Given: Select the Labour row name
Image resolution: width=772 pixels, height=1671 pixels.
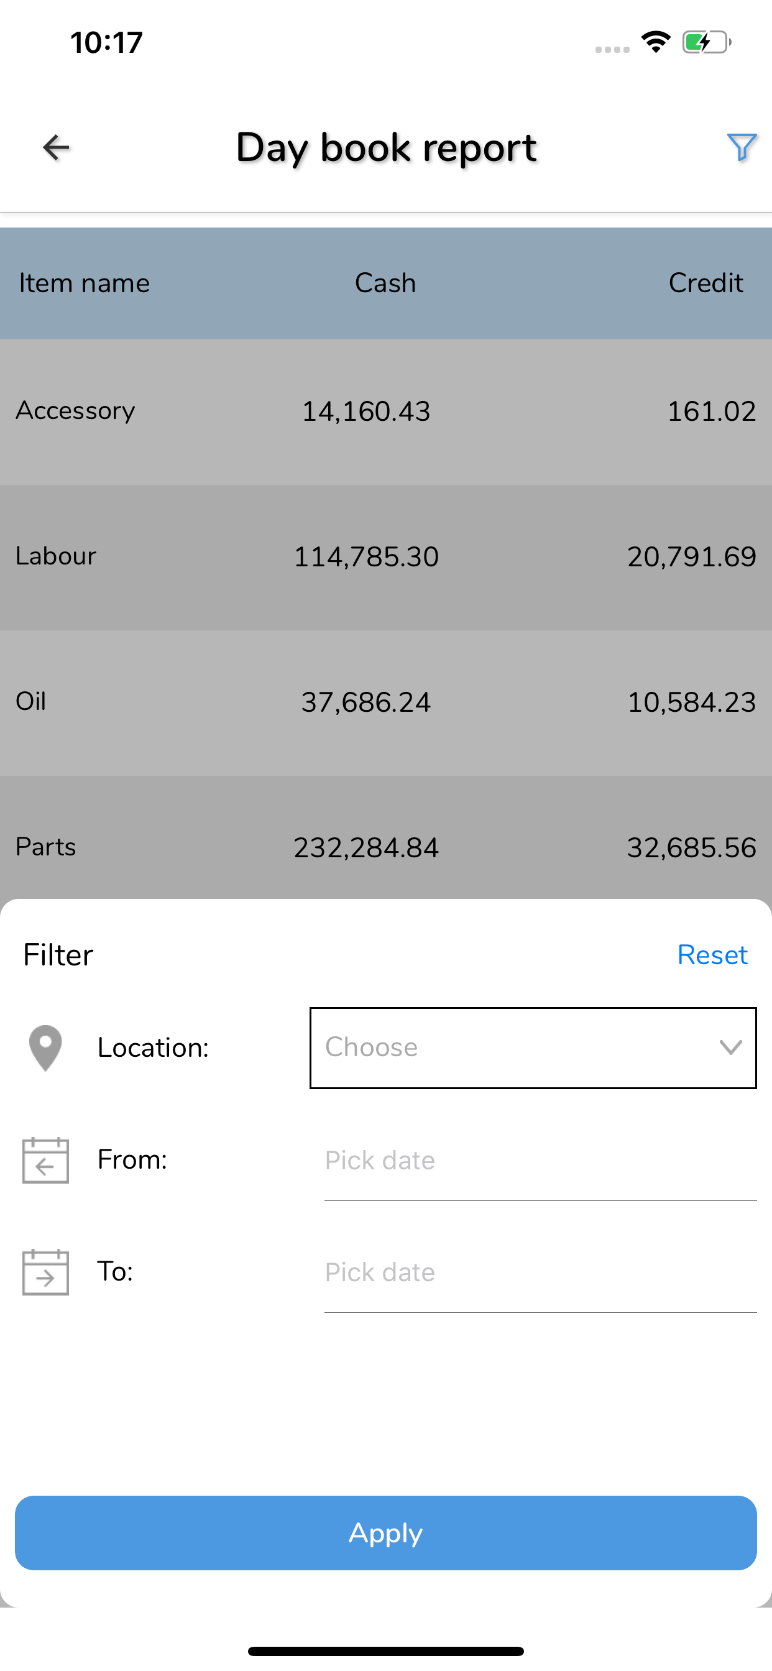Looking at the screenshot, I should [56, 556].
